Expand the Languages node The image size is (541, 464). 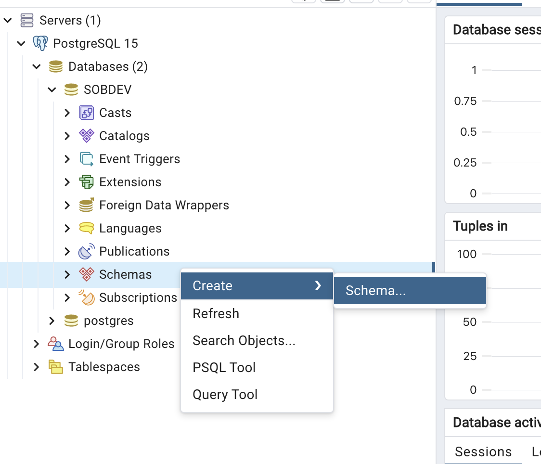point(67,228)
